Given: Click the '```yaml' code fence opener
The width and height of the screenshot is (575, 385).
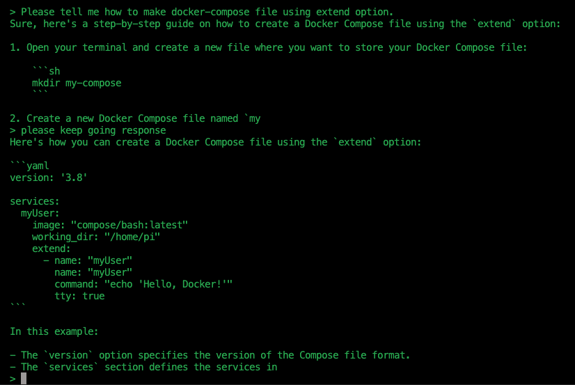Looking at the screenshot, I should click(29, 166).
